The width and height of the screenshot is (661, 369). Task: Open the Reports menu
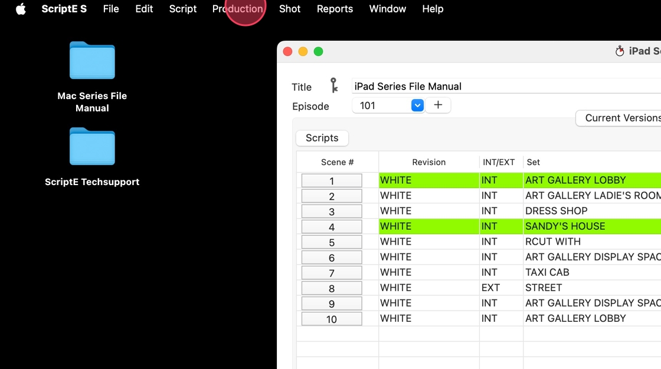click(x=335, y=9)
